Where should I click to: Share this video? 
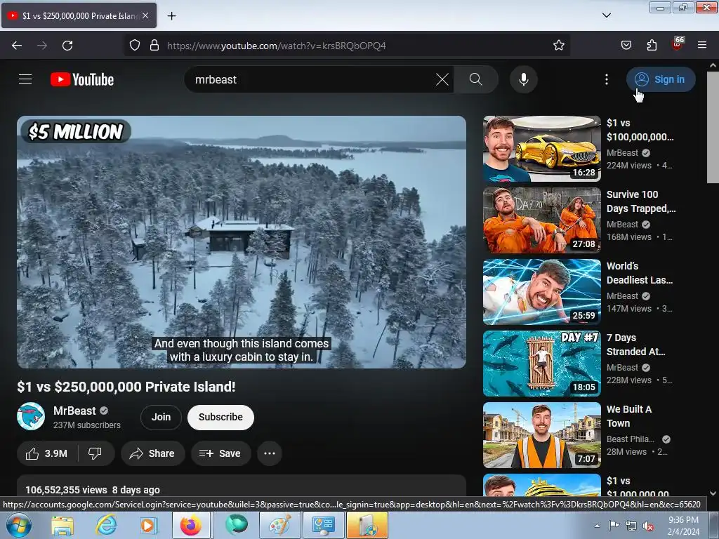[x=152, y=453]
